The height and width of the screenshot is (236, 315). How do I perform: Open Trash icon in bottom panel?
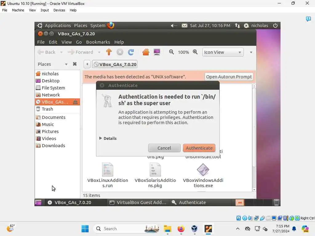pyautogui.click(x=277, y=203)
